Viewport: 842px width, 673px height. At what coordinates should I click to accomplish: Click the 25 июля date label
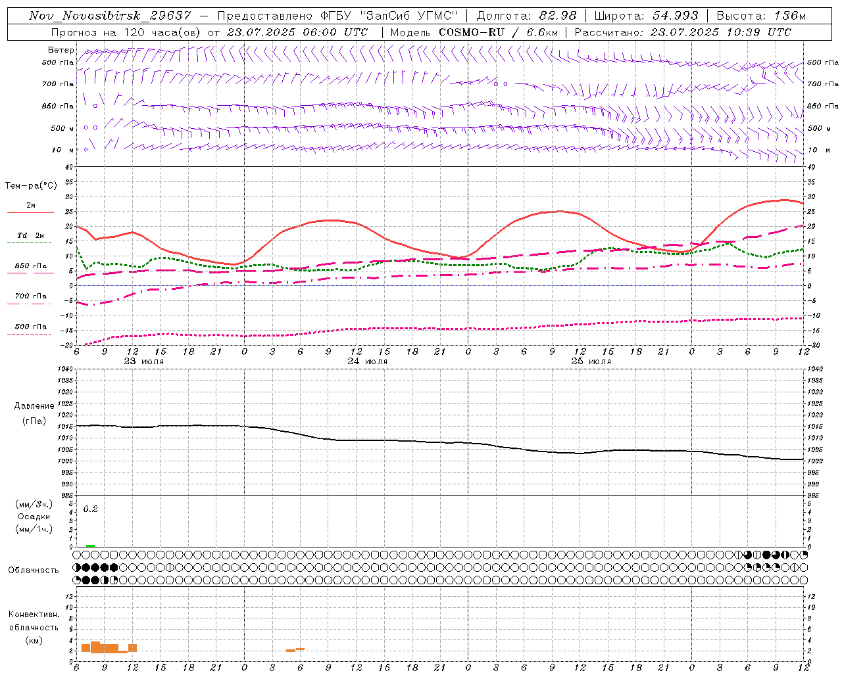591,361
